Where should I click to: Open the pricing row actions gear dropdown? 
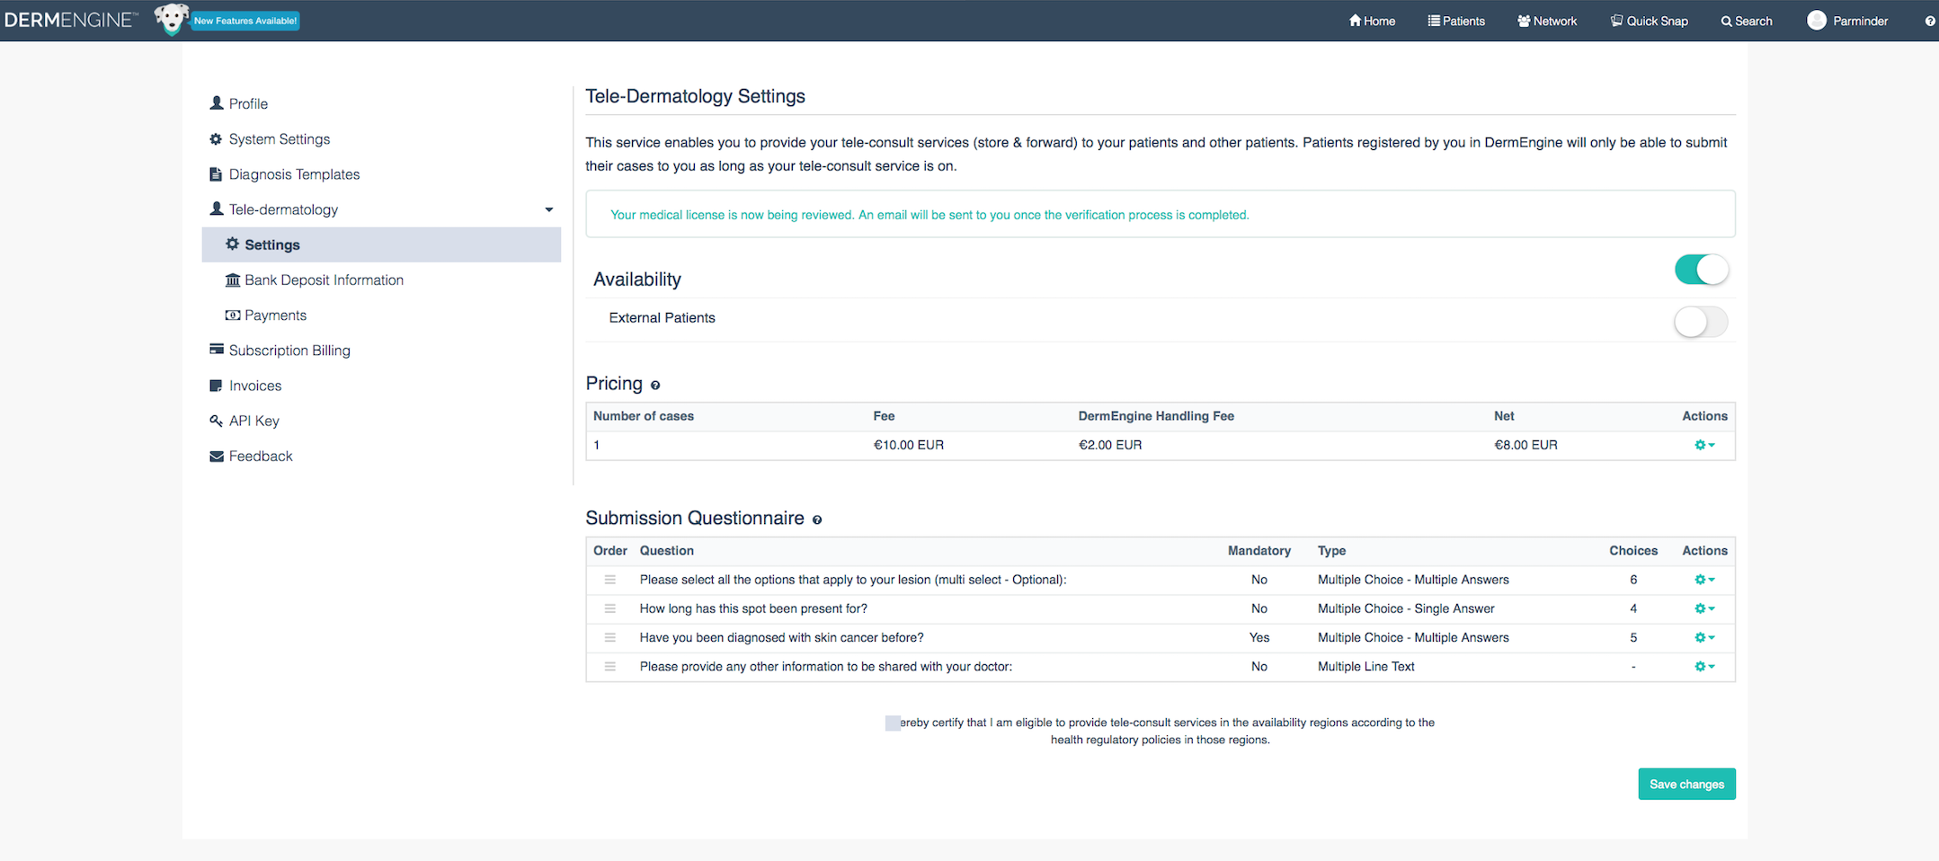coord(1704,445)
